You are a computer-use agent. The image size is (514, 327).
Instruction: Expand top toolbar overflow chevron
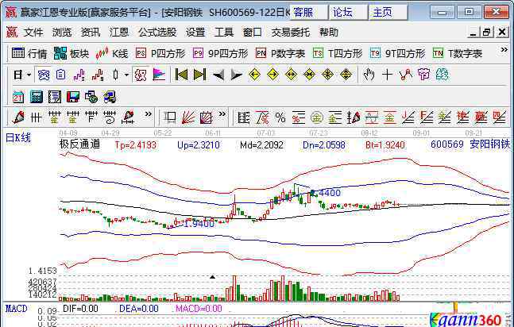(x=504, y=50)
